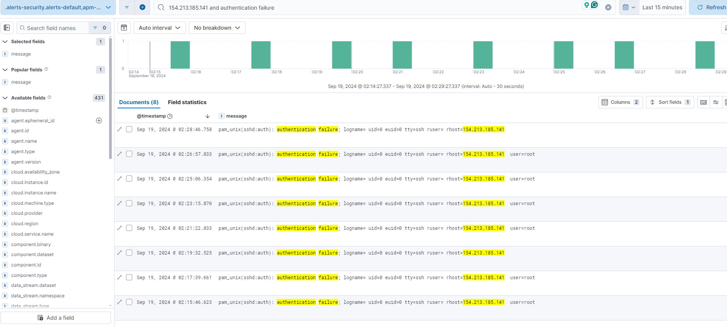Viewport: 727px width, 327px height.
Task: Select the 02:25:06.354 row checkbox
Action: tap(129, 179)
